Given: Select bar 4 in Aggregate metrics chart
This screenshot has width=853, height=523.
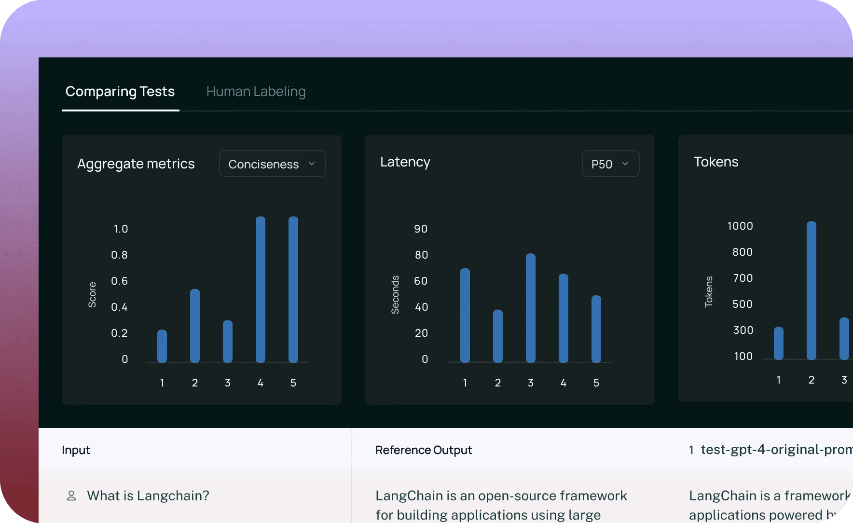Looking at the screenshot, I should (261, 289).
